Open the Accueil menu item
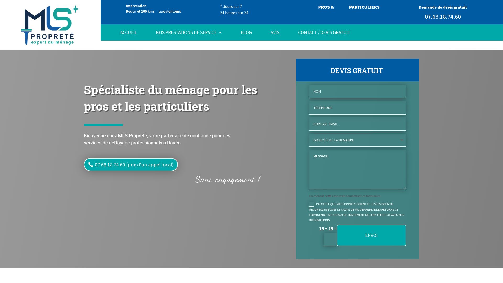Viewport: 503px width, 283px height. click(128, 32)
